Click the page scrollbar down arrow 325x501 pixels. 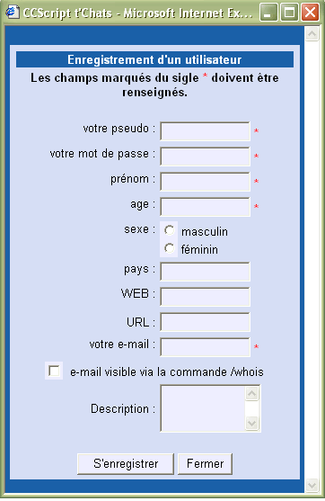tap(312, 485)
